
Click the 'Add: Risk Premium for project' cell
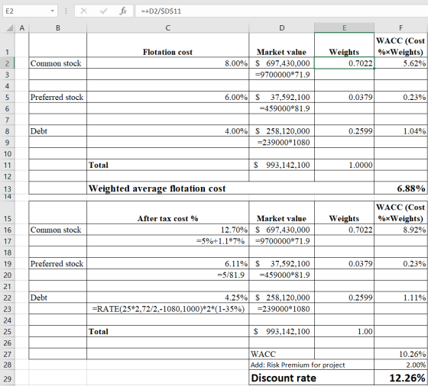tap(312, 365)
